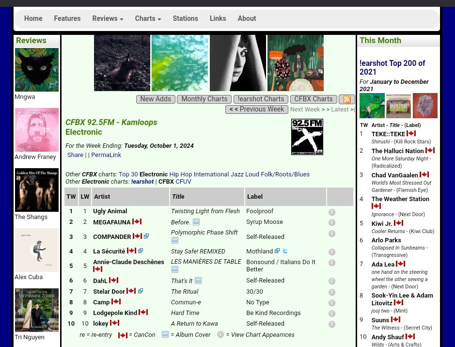Open CFBX Hip Hop chart
Viewport: 455px width, 347px height.
point(180,174)
